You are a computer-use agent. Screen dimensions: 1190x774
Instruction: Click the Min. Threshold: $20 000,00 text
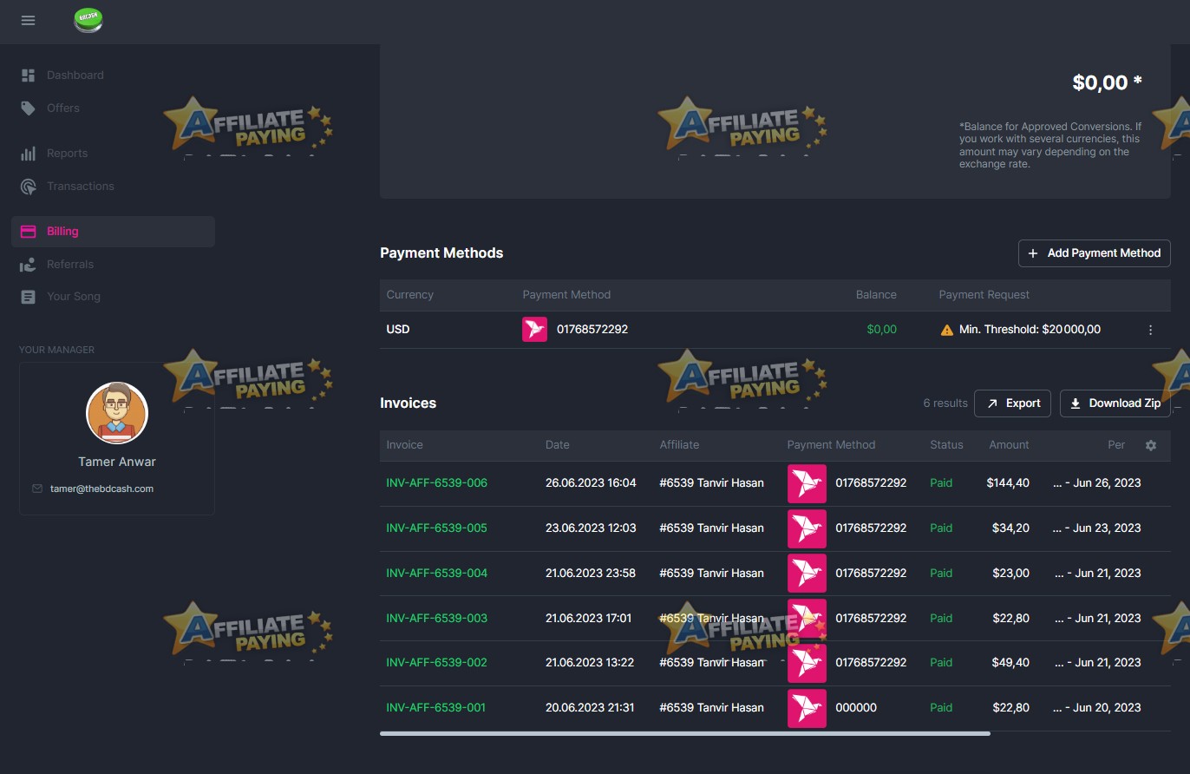pos(1030,330)
